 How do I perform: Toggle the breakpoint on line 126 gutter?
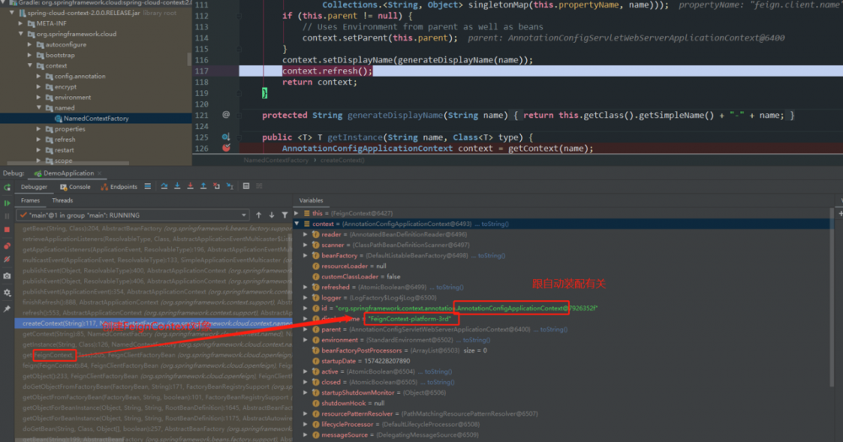click(226, 148)
